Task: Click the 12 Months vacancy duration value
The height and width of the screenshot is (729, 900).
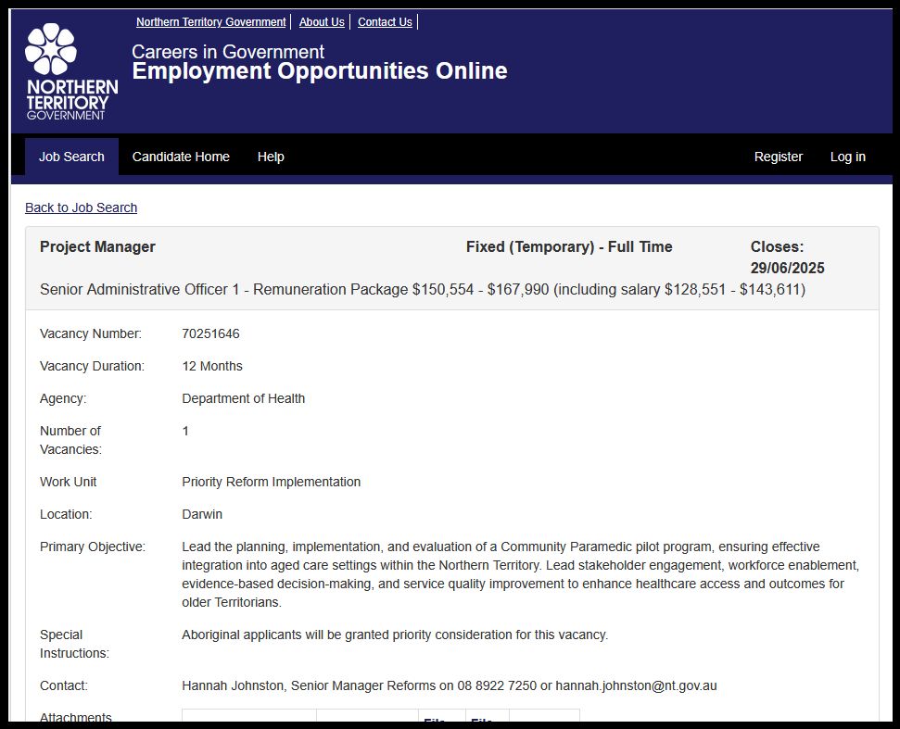Action: pos(212,366)
